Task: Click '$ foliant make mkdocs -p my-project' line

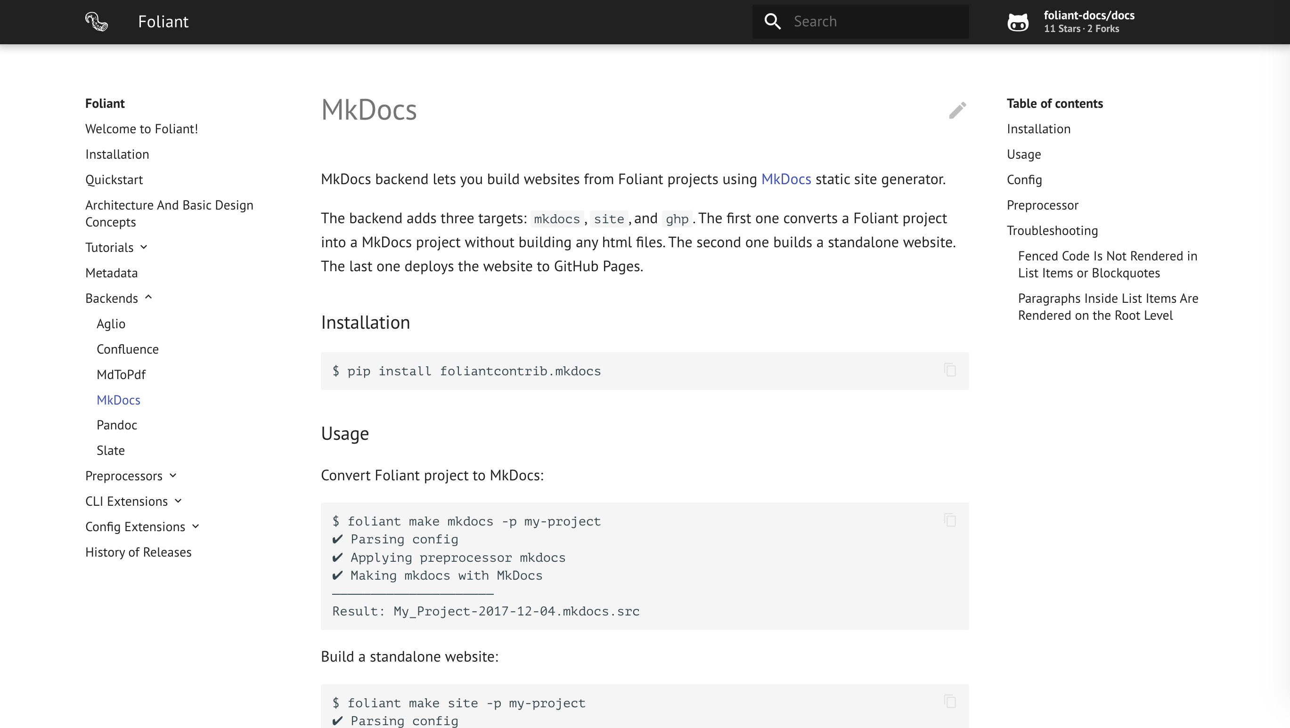Action: pyautogui.click(x=466, y=521)
